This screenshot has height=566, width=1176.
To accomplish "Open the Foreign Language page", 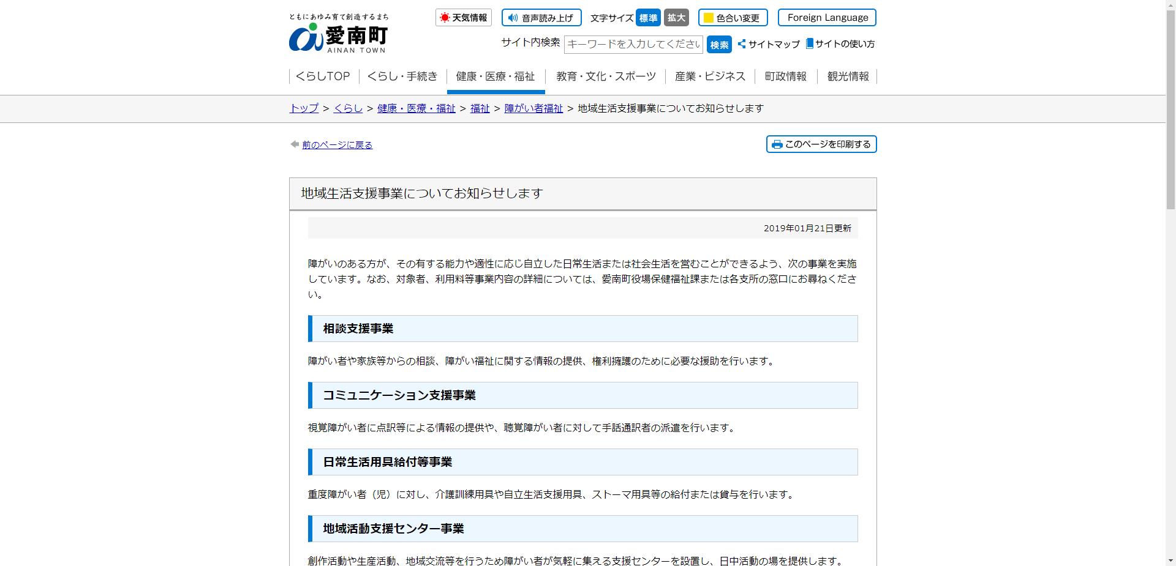I will 827,18.
